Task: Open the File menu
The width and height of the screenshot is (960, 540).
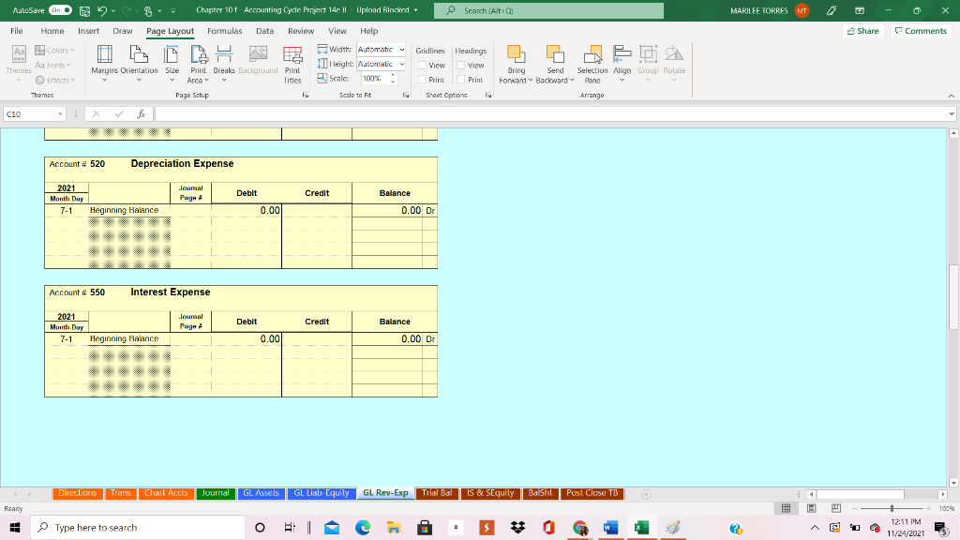Action: 17,31
